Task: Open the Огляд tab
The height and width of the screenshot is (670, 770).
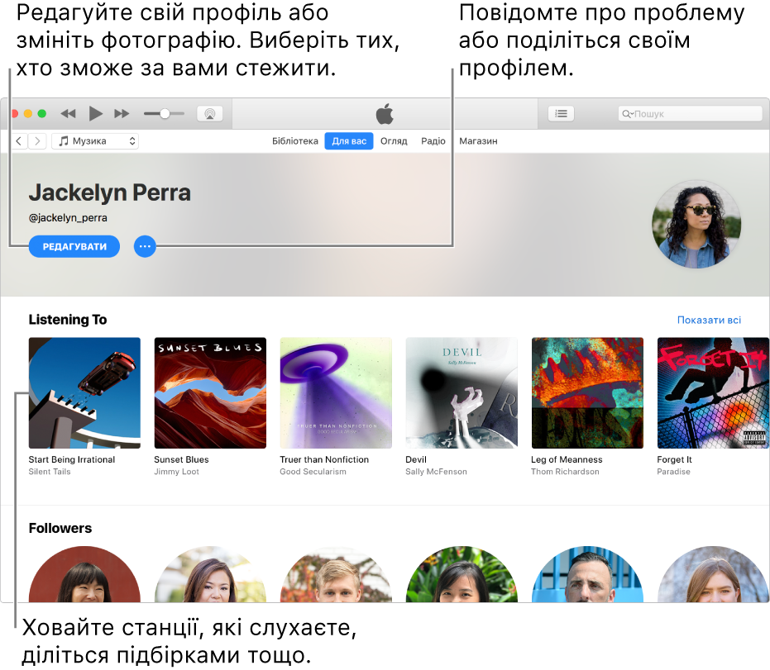Action: tap(394, 141)
